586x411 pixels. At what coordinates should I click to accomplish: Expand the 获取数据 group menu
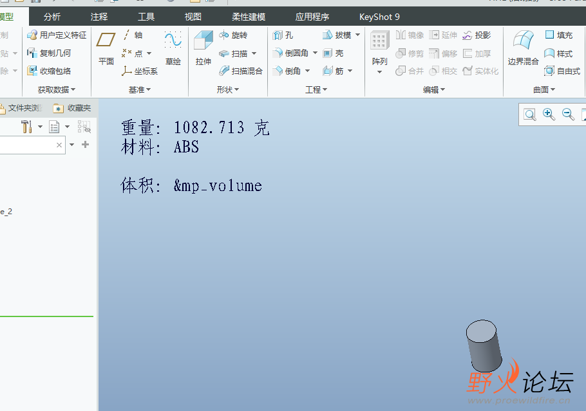57,89
